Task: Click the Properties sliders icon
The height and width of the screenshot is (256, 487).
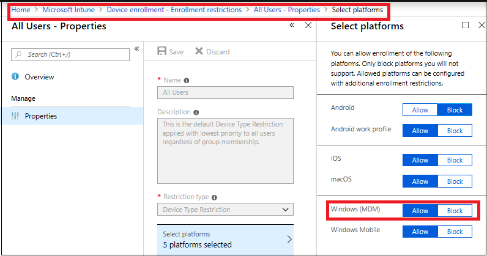Action: pos(15,116)
